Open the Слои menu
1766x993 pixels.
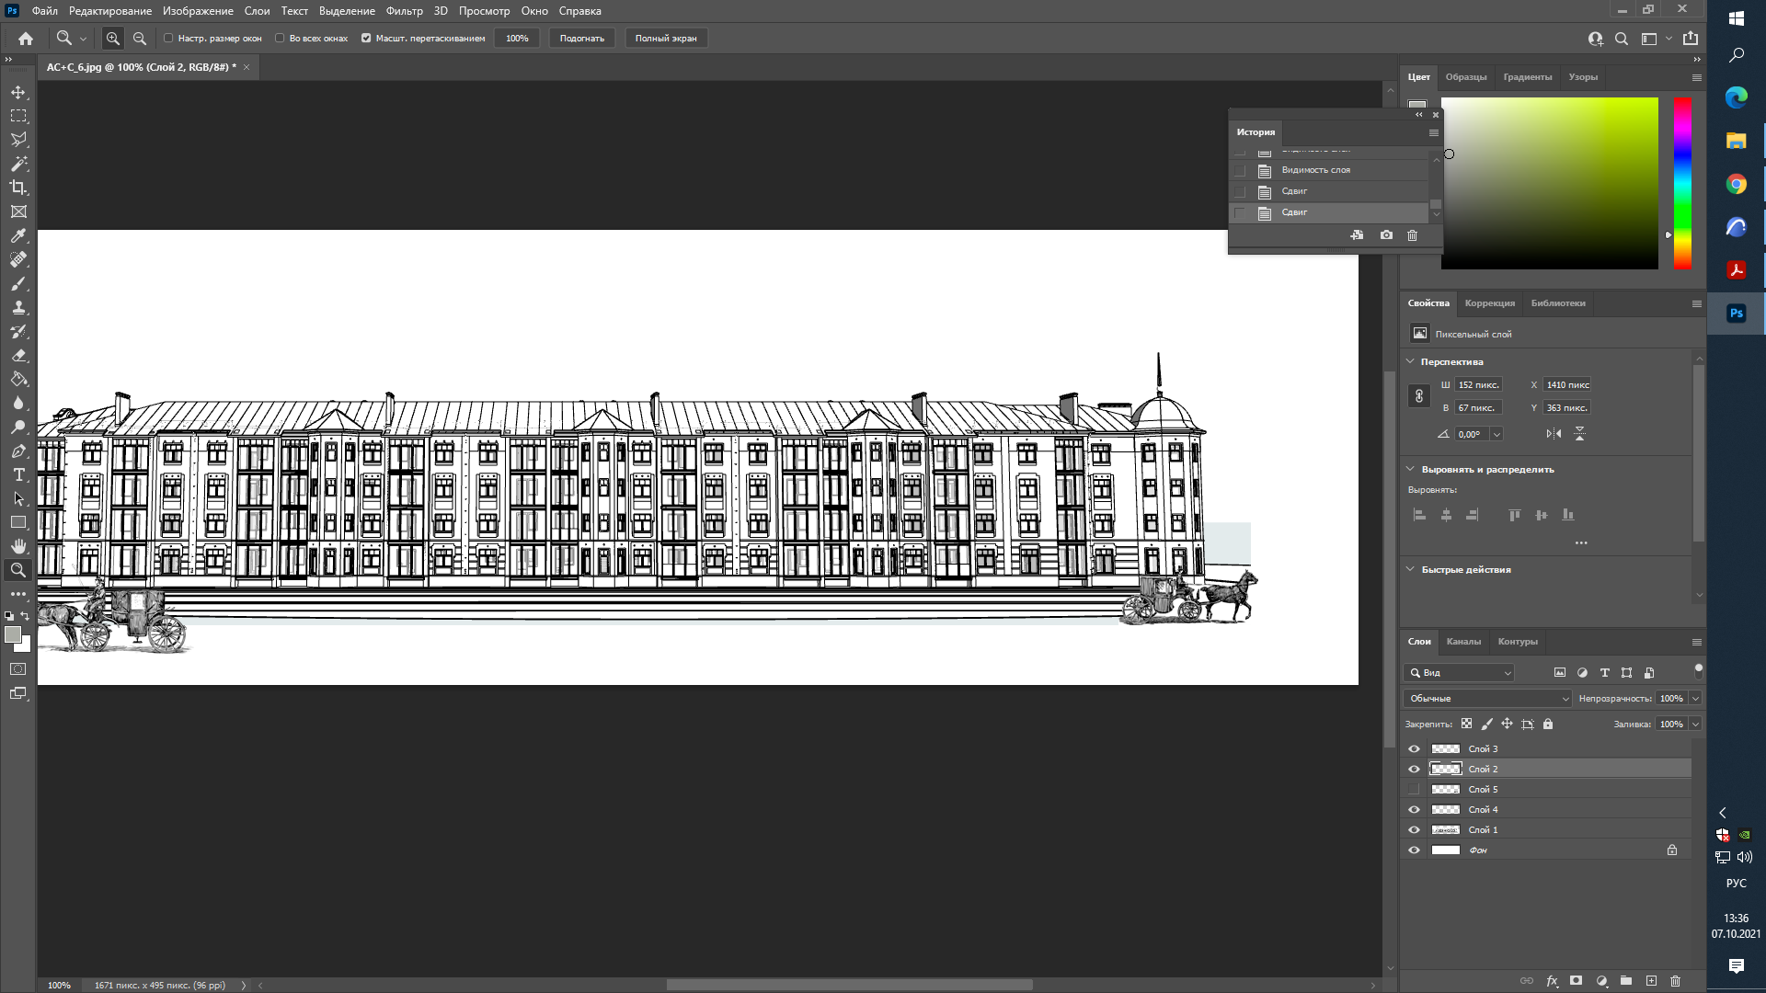(x=257, y=11)
